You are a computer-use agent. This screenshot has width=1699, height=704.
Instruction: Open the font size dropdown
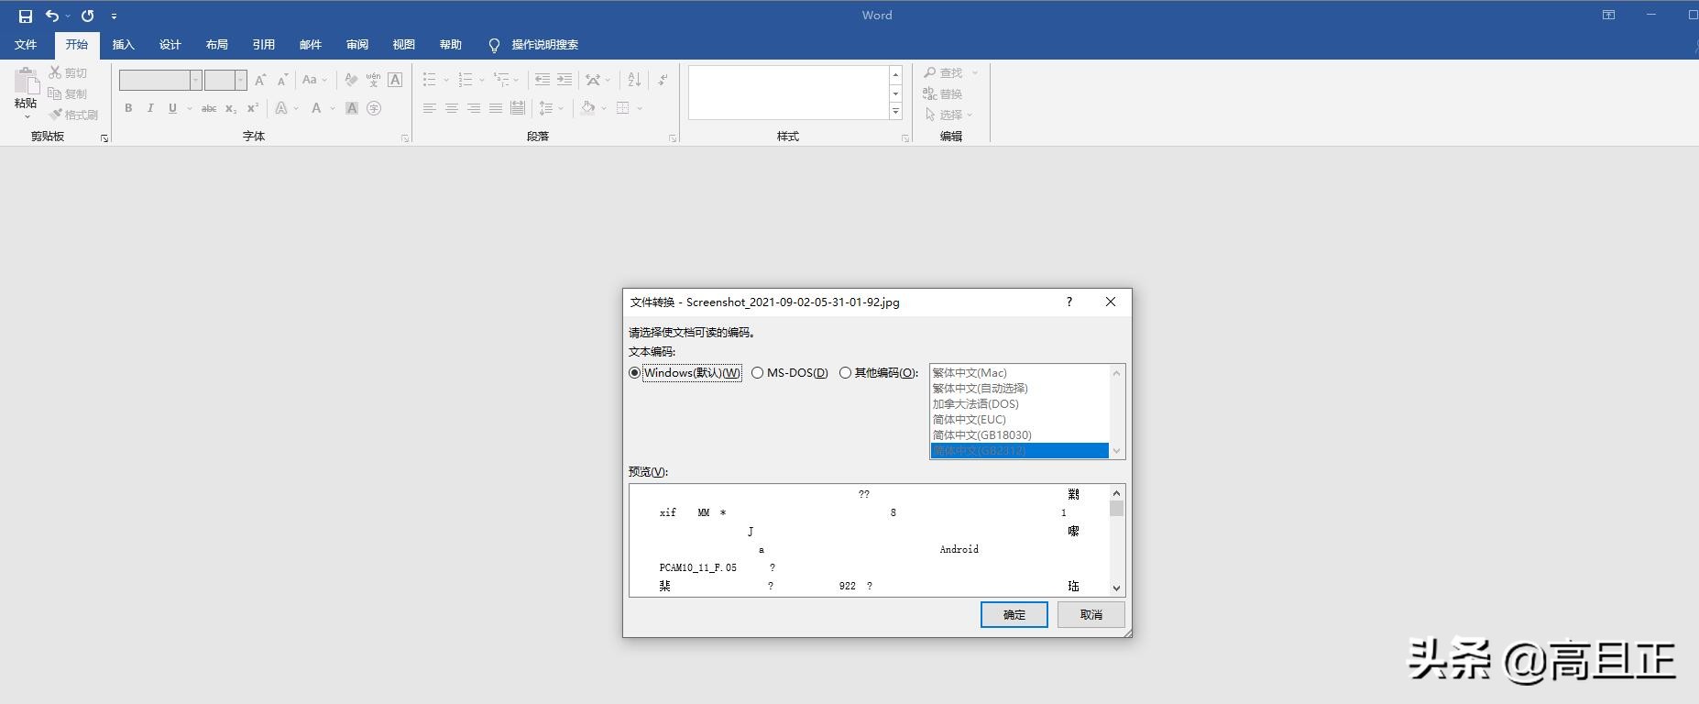240,80
